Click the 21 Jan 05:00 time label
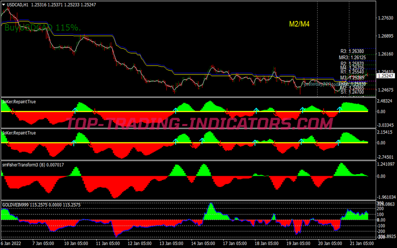The image size is (397, 248). 362,244
